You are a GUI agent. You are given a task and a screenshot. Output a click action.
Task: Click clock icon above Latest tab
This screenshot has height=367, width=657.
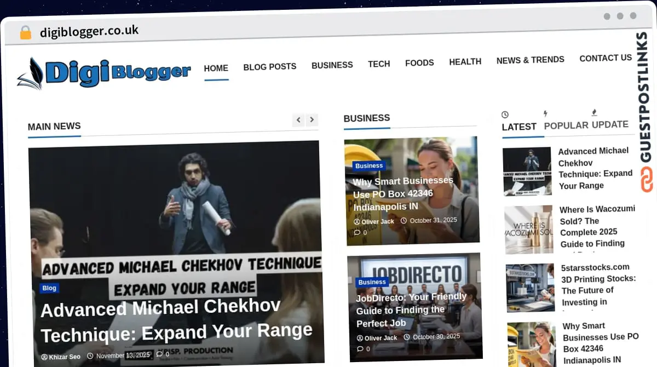click(x=505, y=114)
